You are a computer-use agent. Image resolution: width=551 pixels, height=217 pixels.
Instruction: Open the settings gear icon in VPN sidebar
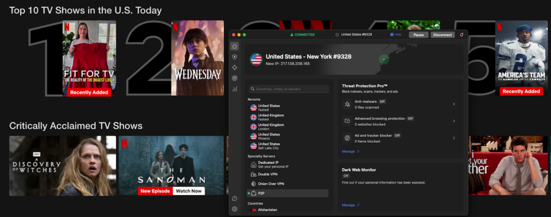tap(235, 209)
